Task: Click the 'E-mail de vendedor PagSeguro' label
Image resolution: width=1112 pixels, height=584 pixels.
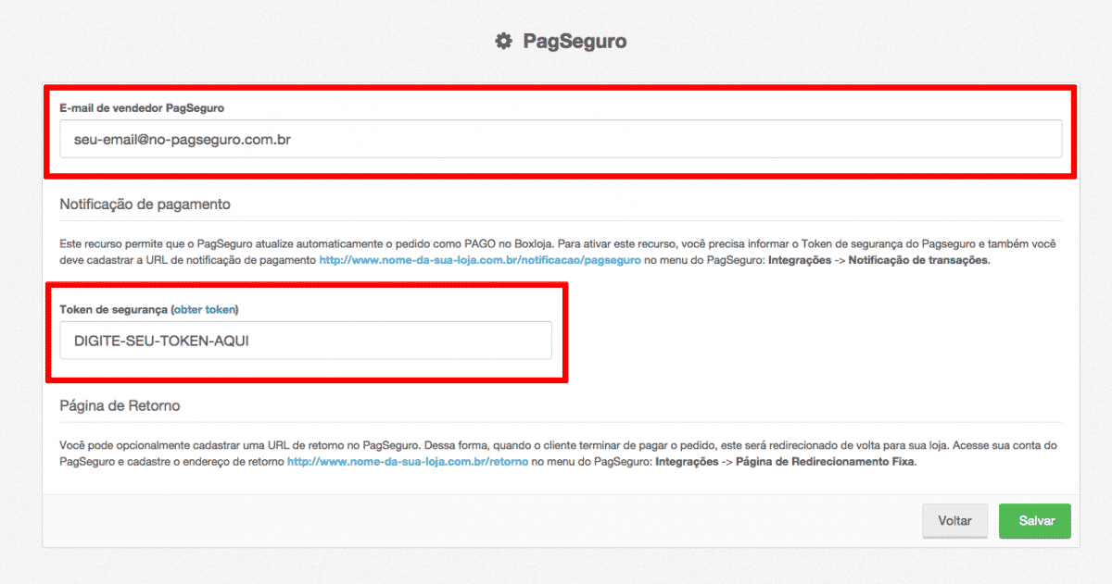Action: tap(142, 108)
